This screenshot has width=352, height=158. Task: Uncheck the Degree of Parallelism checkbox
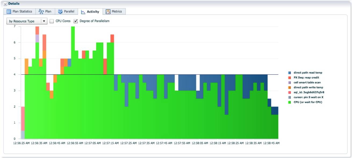tap(76, 21)
